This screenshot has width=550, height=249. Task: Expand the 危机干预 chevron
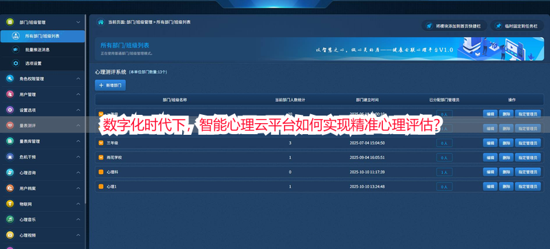78,157
